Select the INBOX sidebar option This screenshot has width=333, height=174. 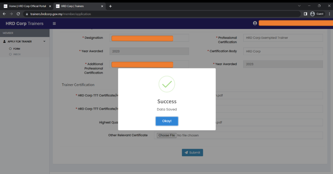click(17, 54)
